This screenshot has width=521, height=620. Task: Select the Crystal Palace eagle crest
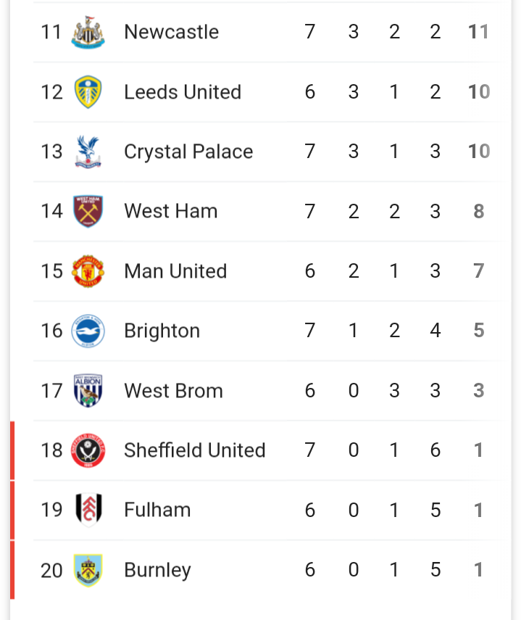point(88,152)
